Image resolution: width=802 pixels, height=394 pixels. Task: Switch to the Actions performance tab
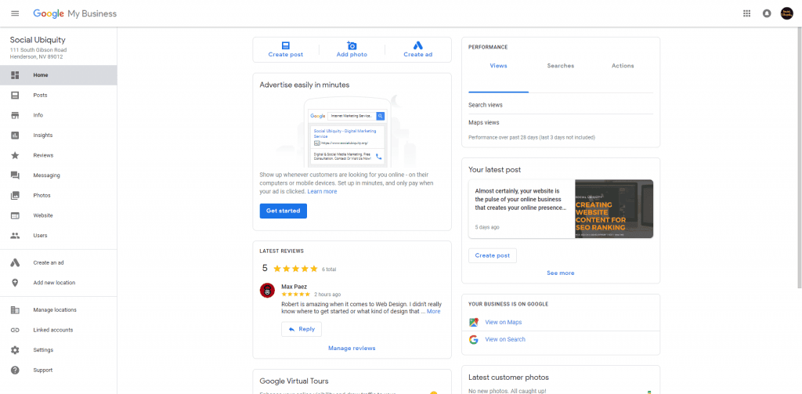[x=623, y=66]
